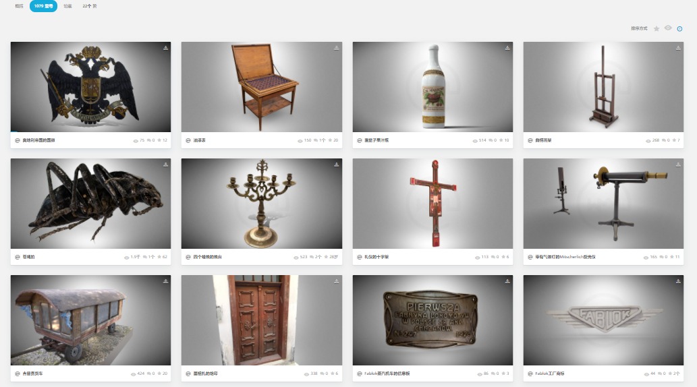This screenshot has width=697, height=387.
Task: Select the active 1079 models tab
Action: click(44, 6)
